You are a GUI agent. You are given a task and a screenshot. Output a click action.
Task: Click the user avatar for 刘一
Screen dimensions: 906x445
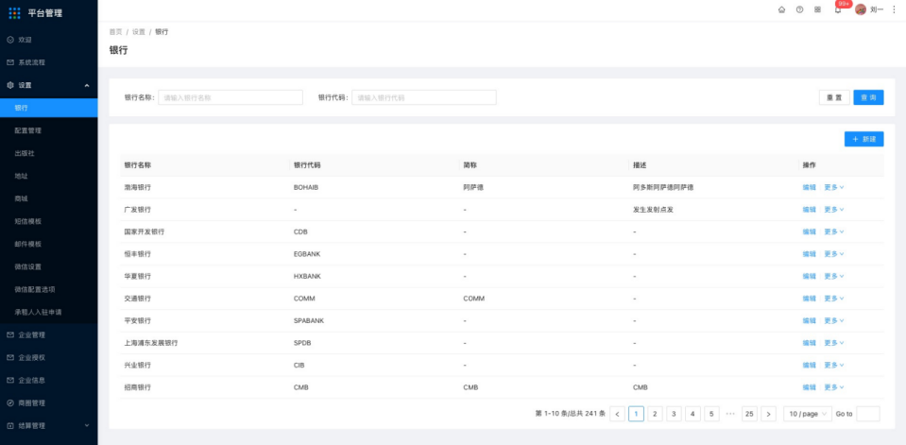(x=861, y=9)
